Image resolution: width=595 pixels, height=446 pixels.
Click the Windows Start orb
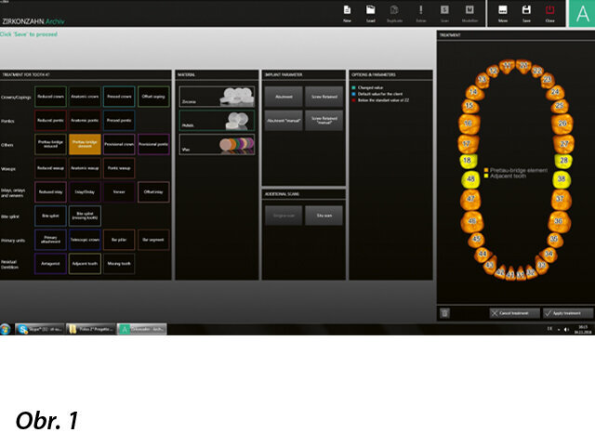(x=7, y=330)
